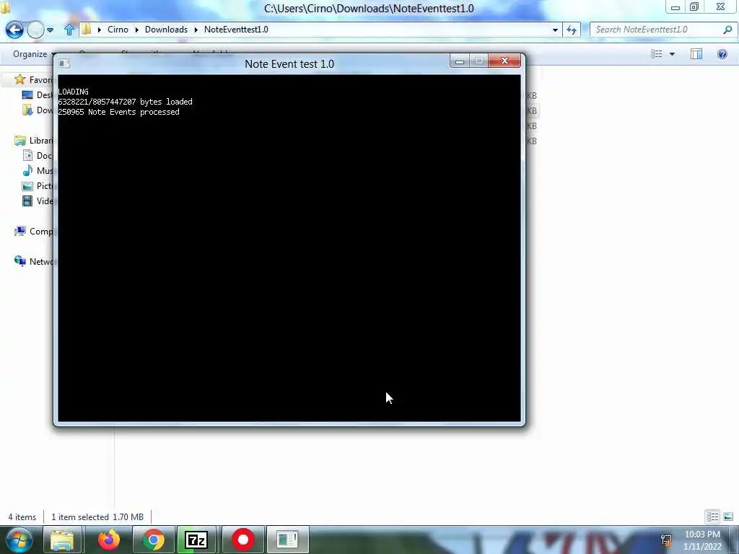Open Downloads in navigation pane
The height and width of the screenshot is (554, 739).
[x=38, y=110]
